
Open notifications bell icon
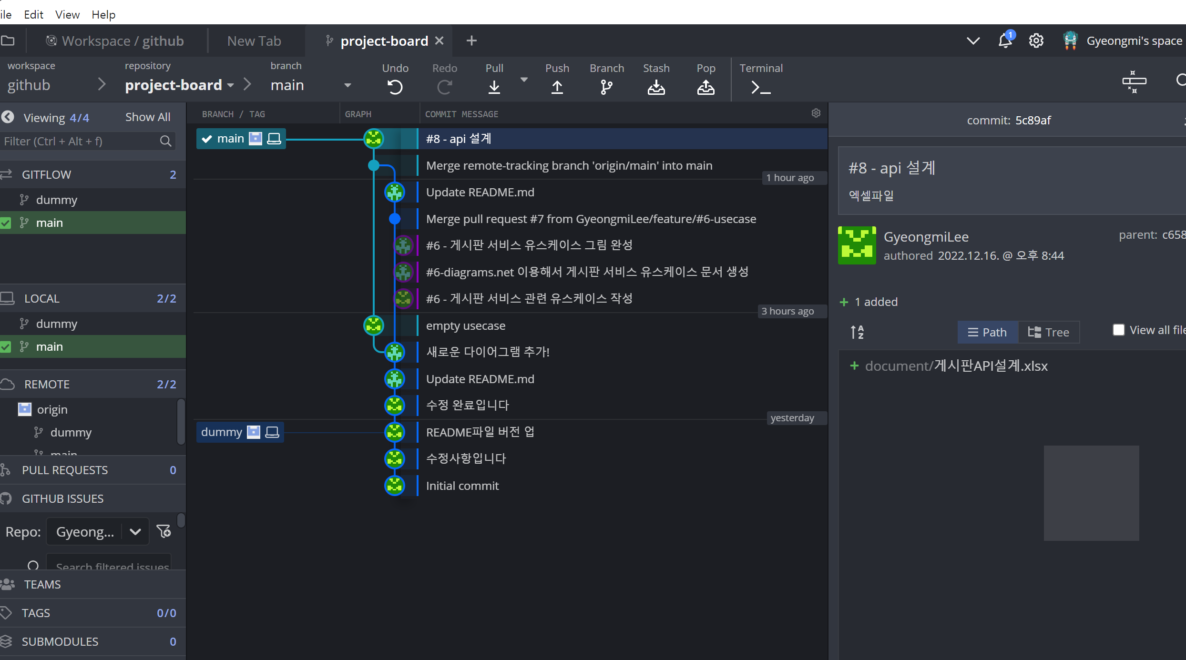(1005, 41)
